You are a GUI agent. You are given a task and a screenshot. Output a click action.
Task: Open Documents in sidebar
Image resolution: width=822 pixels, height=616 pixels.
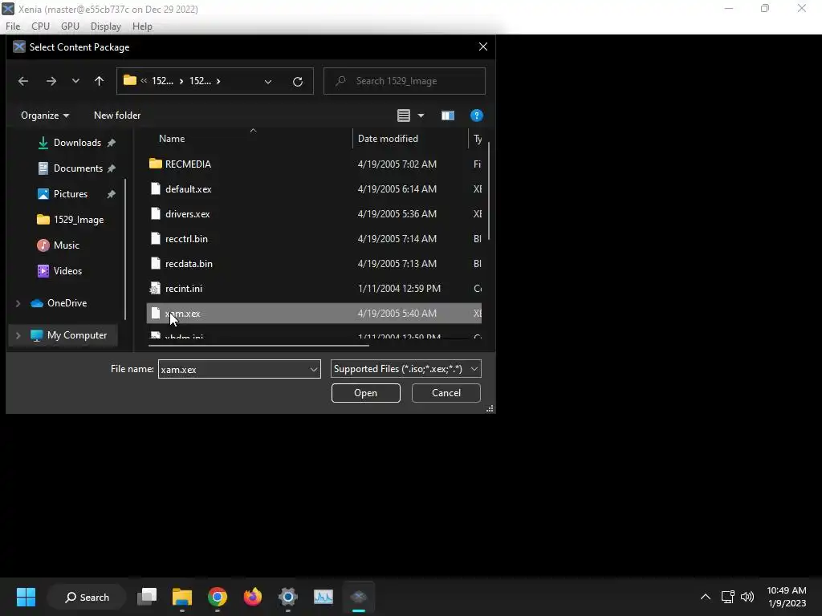pyautogui.click(x=78, y=168)
